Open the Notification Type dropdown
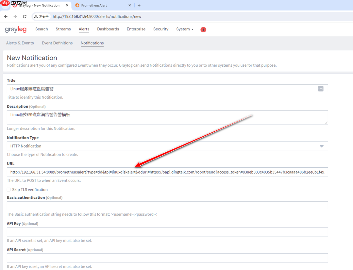 pyautogui.click(x=167, y=146)
